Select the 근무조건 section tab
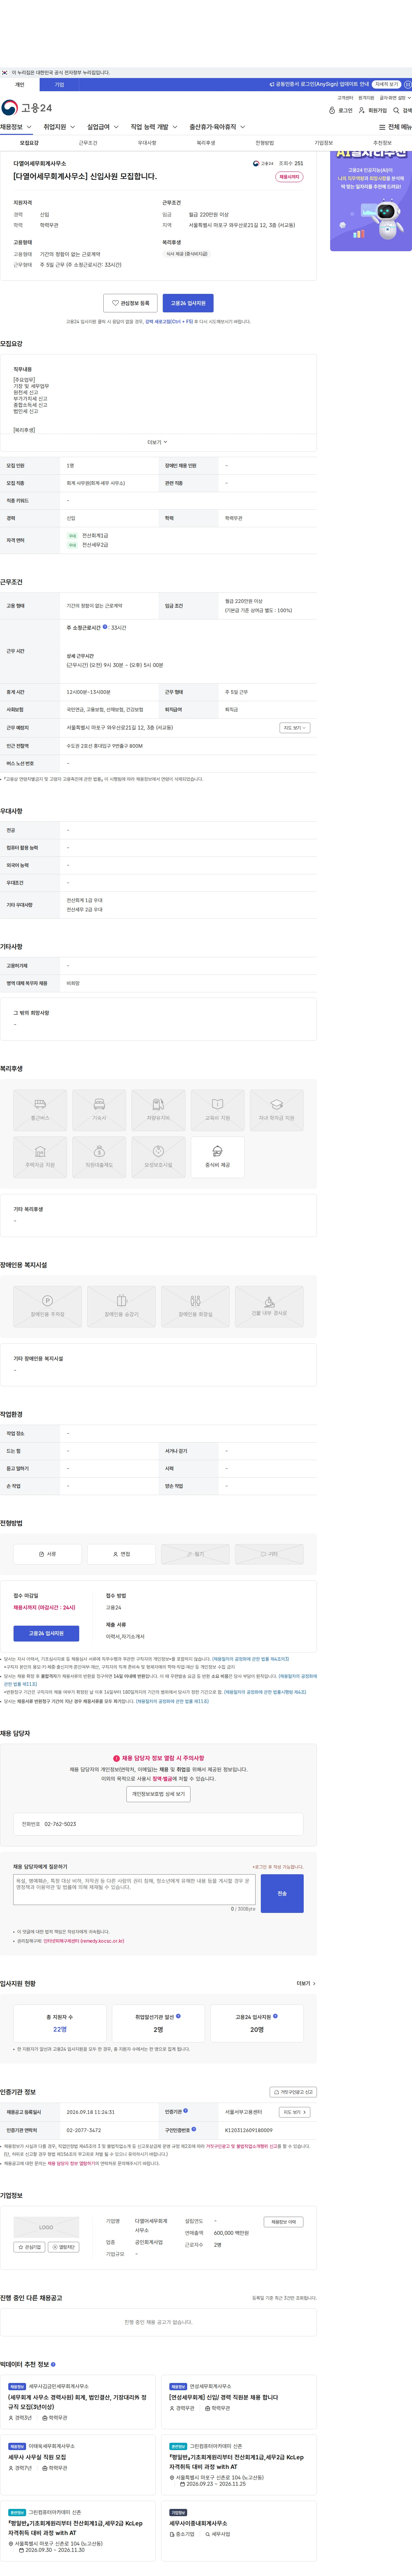Screen dimensions: 412x2576 point(88,143)
